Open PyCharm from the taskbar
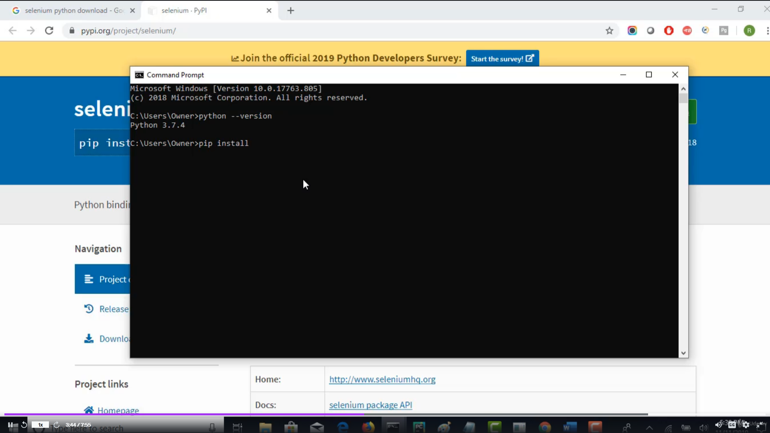Screen dimensions: 770x433 419,427
